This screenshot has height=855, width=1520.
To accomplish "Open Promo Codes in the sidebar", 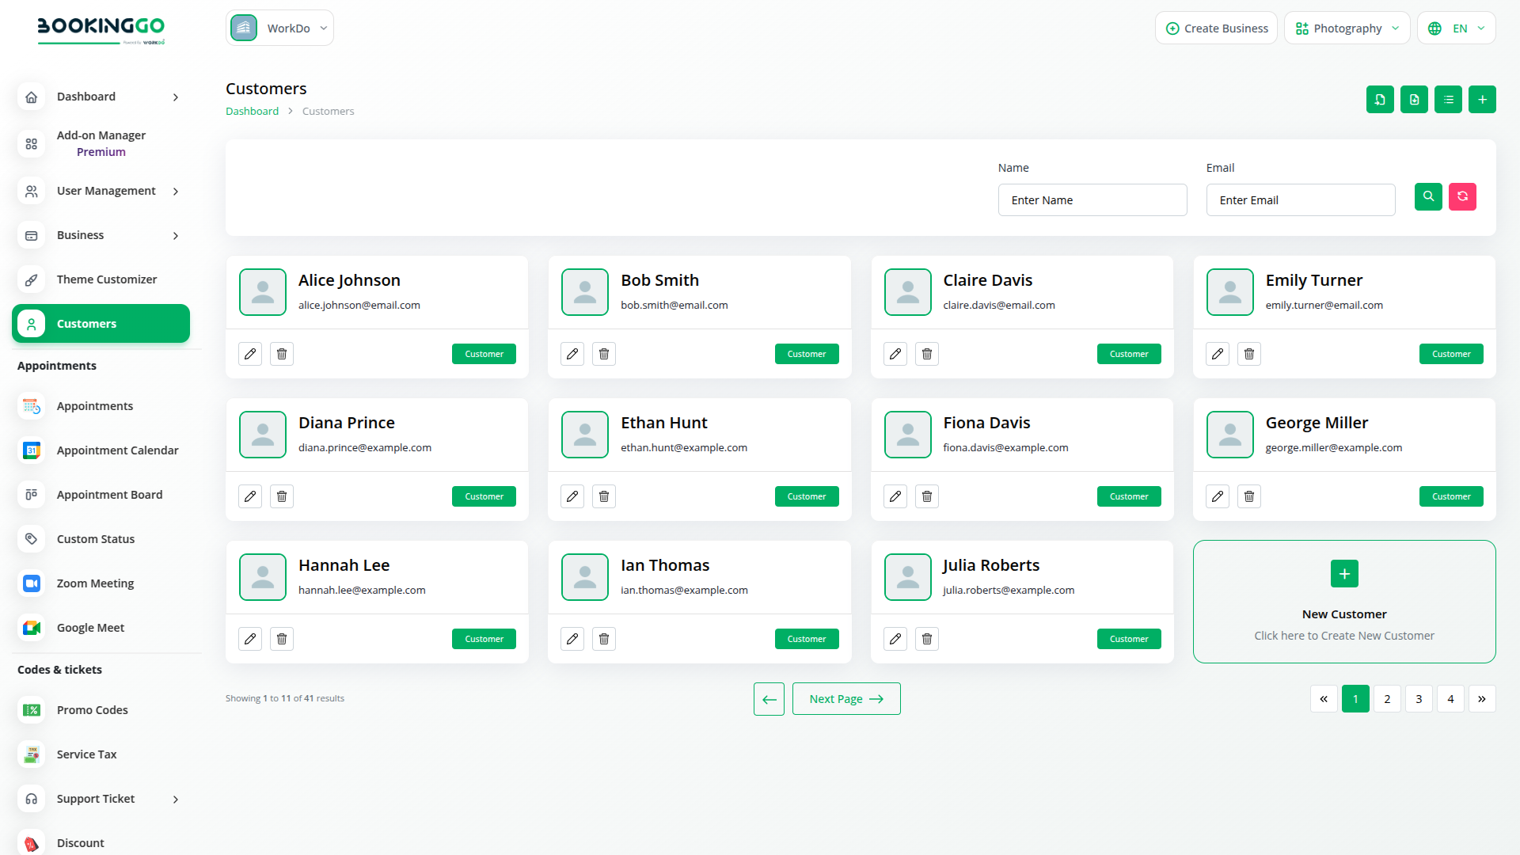I will click(92, 710).
